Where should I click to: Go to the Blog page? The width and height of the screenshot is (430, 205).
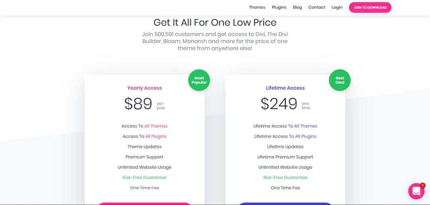(x=297, y=7)
